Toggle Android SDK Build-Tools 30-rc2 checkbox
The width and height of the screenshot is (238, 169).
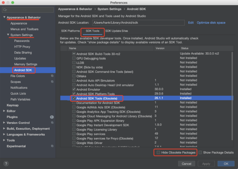[74, 53]
